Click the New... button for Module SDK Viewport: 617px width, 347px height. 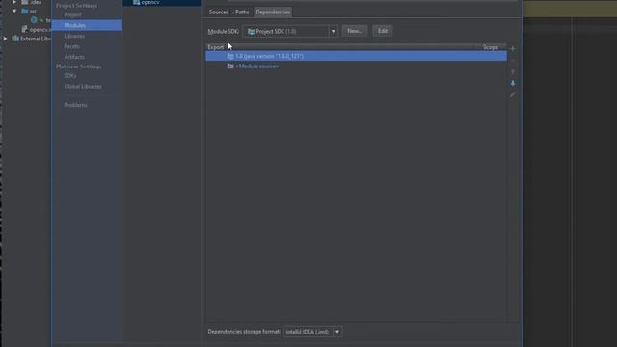pyautogui.click(x=355, y=31)
